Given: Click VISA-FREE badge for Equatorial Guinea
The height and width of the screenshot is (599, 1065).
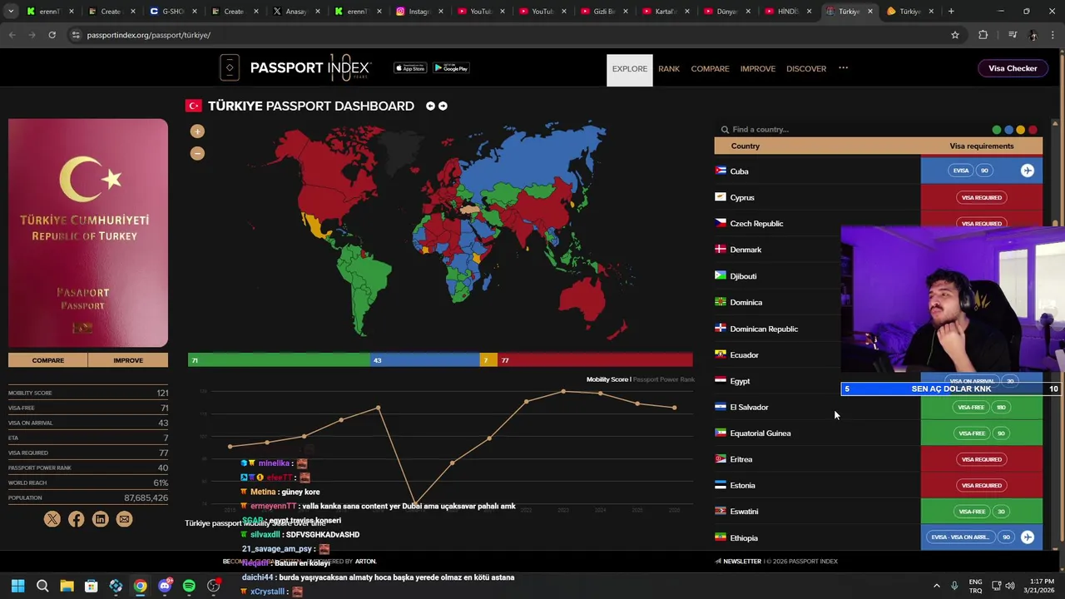Looking at the screenshot, I should (x=972, y=433).
